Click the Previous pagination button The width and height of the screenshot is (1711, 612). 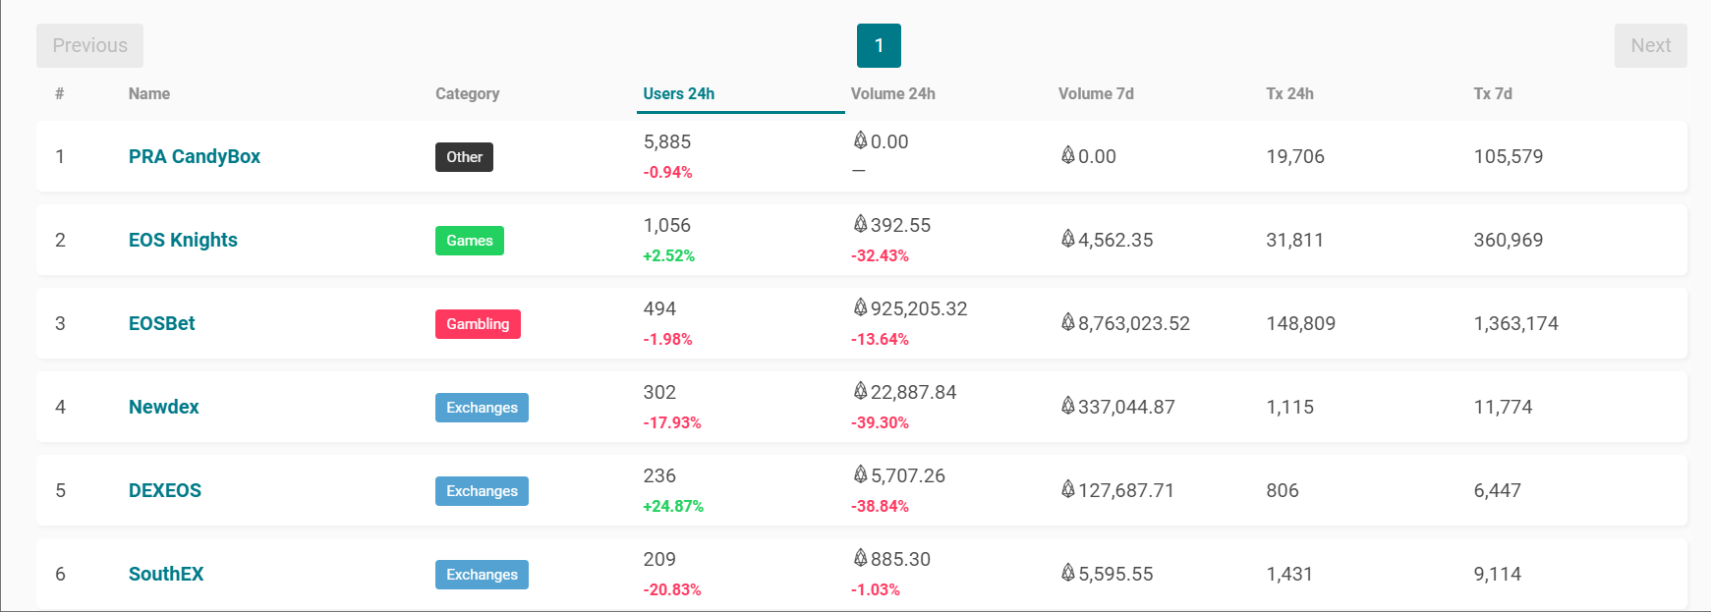(x=89, y=45)
